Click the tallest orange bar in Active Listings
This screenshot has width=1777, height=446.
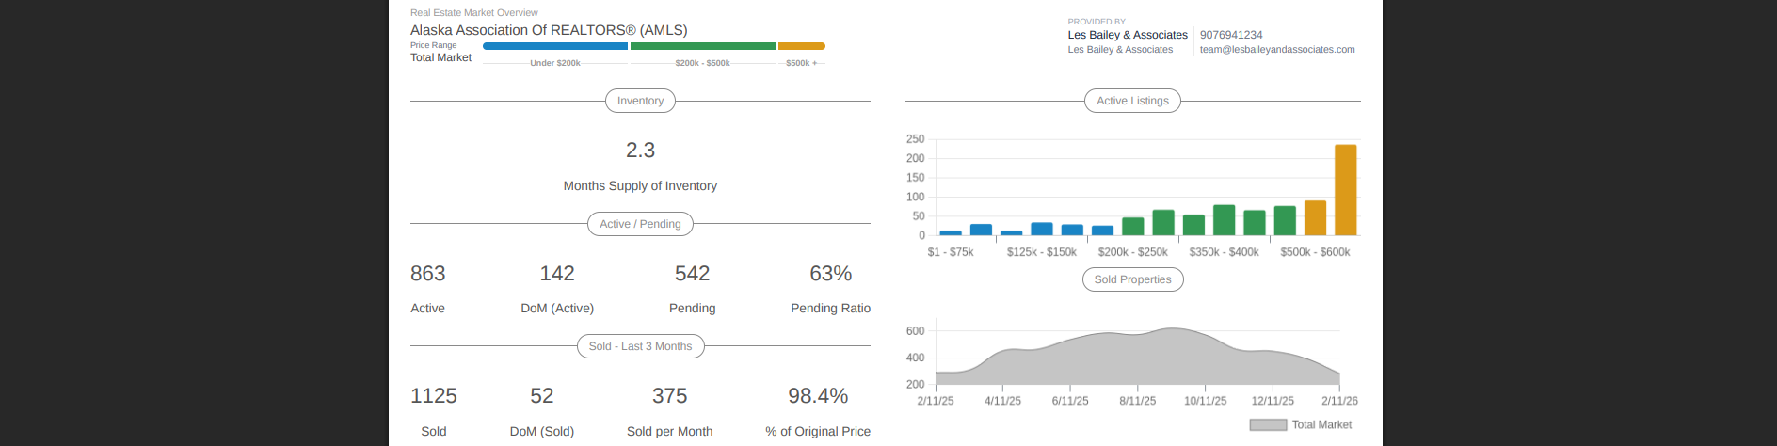pyautogui.click(x=1345, y=190)
